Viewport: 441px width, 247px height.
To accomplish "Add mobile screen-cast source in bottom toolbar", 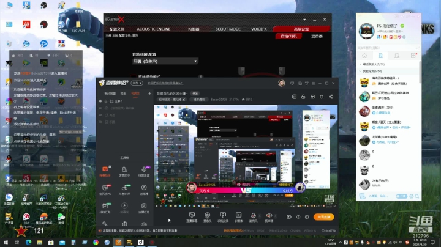I will coord(223,217).
